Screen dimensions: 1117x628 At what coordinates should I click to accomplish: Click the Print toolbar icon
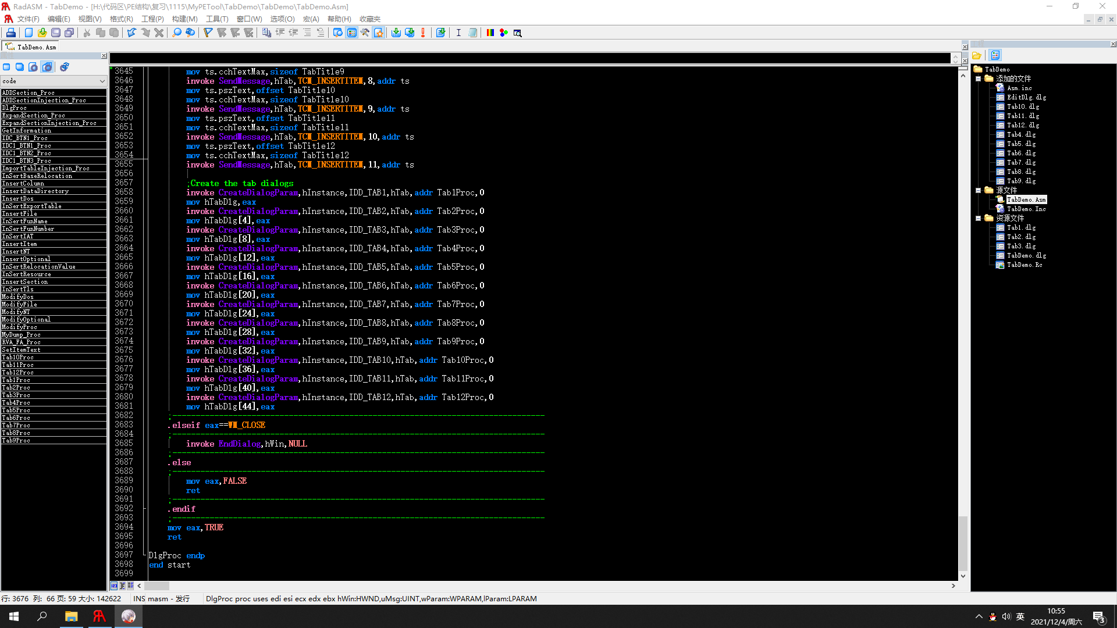[x=11, y=33]
